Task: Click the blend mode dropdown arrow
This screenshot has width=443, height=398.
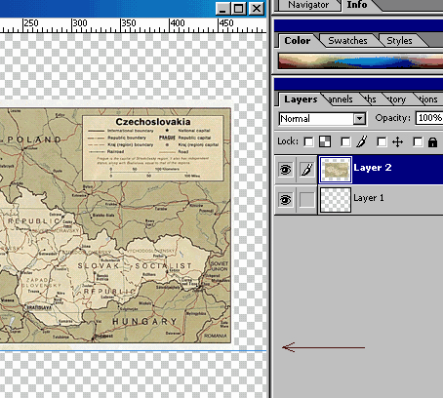Action: click(359, 119)
